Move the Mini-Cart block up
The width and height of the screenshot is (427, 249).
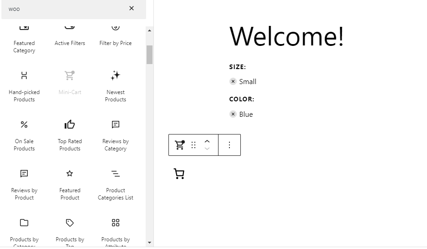207,141
